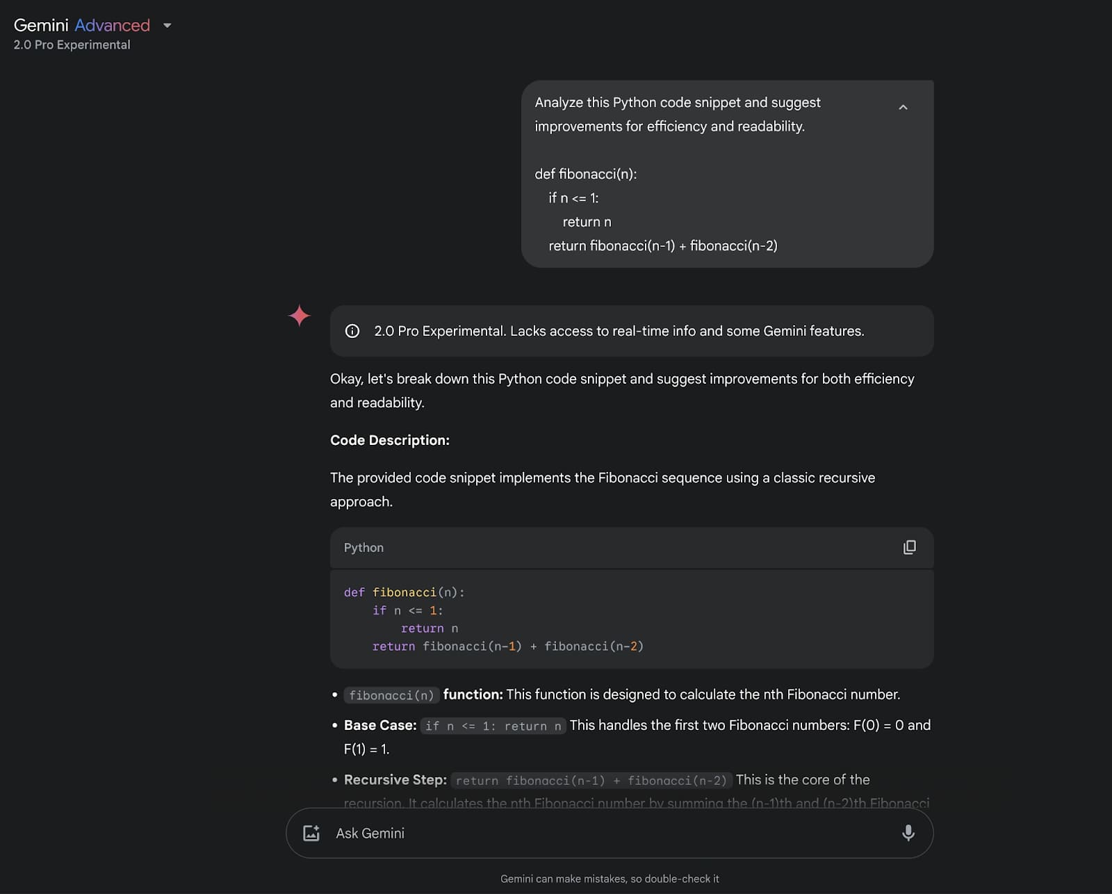Click 'Analyze this Python code snippet' prompt text
Viewport: 1112px width, 894px height.
pos(677,114)
